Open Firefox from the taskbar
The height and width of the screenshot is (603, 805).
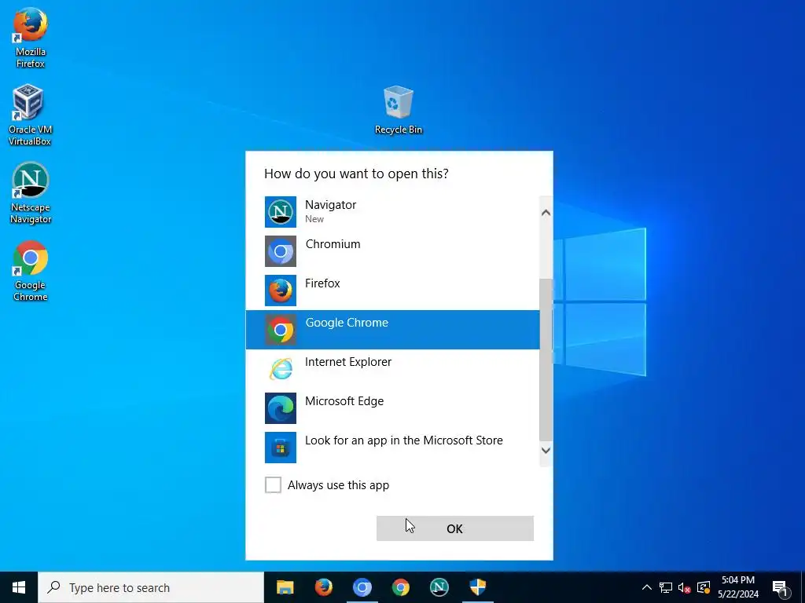pyautogui.click(x=323, y=587)
